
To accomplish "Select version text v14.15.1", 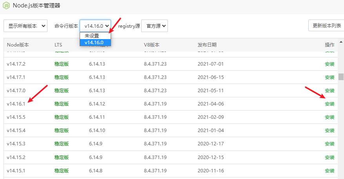I will tap(16, 171).
